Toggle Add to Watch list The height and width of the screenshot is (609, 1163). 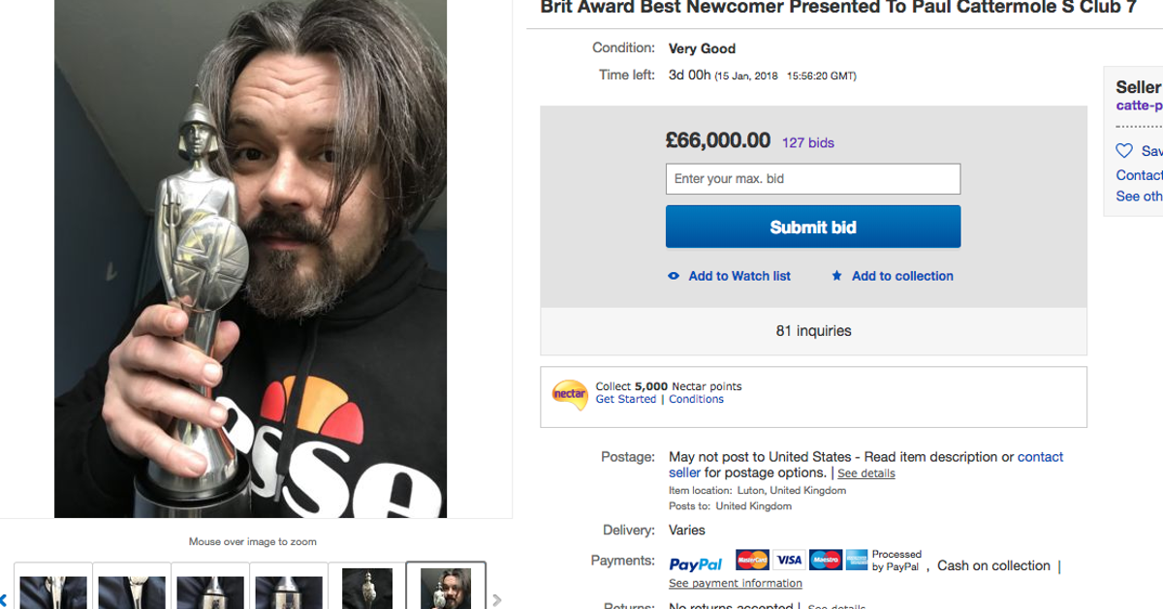(739, 276)
